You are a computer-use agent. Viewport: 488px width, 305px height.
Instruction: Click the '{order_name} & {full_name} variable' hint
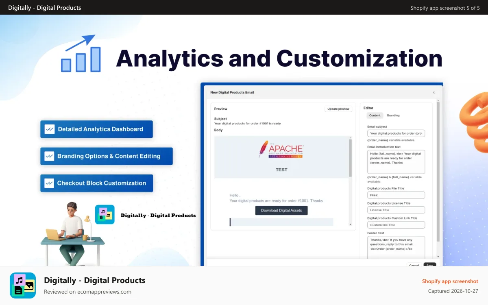[x=394, y=179]
